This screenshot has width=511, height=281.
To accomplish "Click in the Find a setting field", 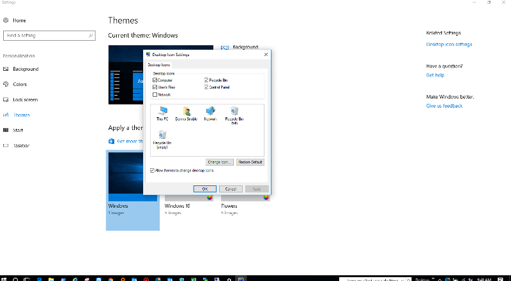I will tap(49, 36).
